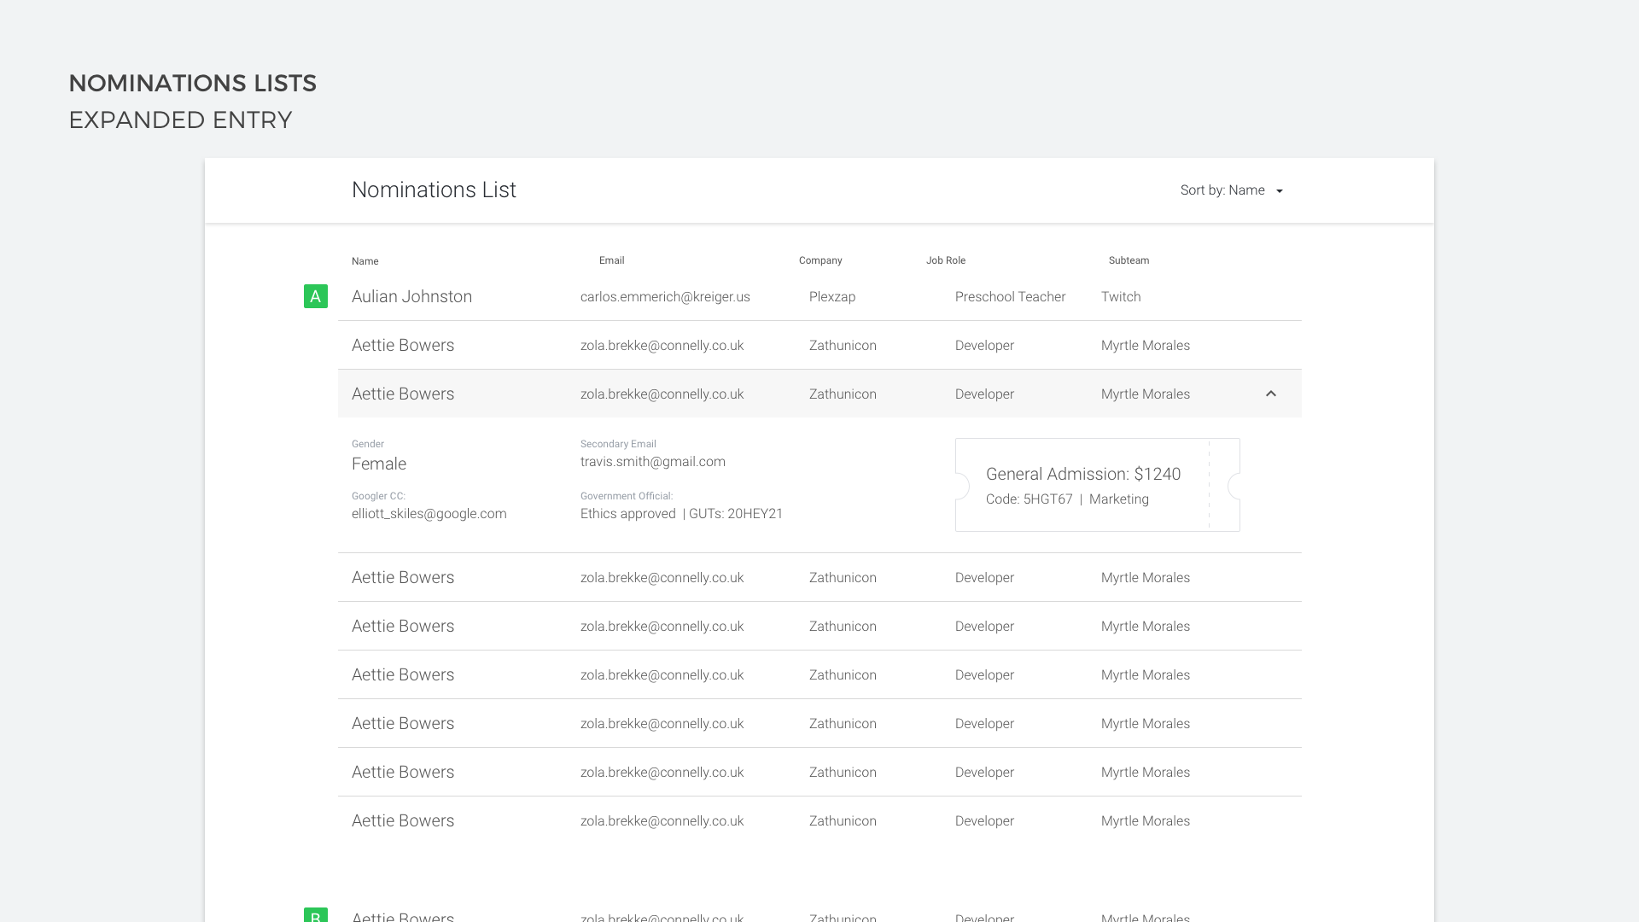The height and width of the screenshot is (922, 1639).
Task: Collapse the expanded entry with the chevron arrow
Action: pos(1271,394)
